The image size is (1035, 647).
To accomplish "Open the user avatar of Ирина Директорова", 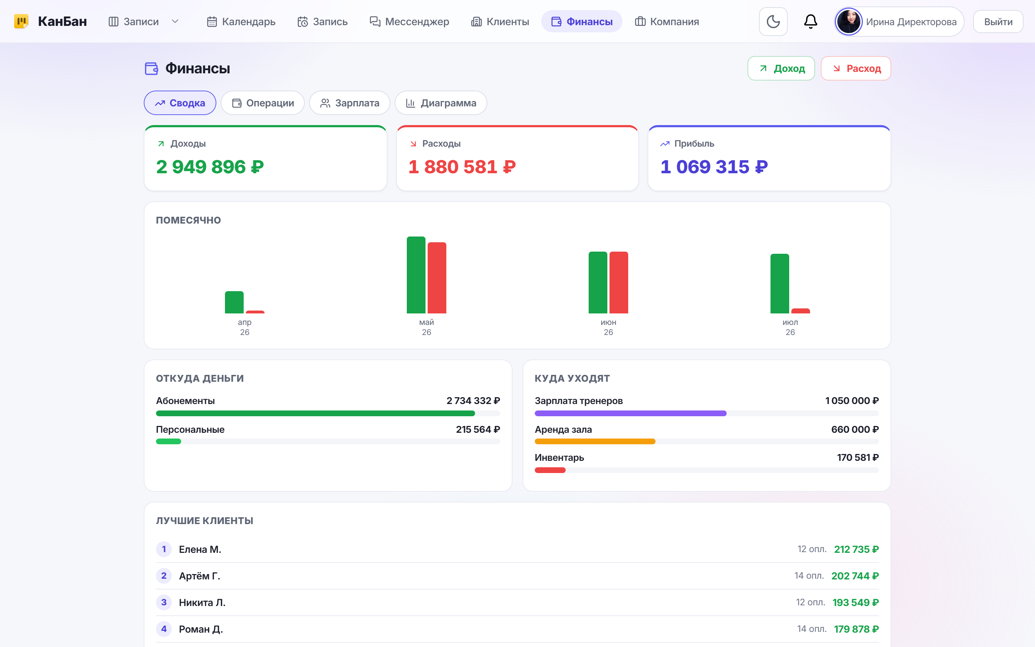I will [848, 22].
